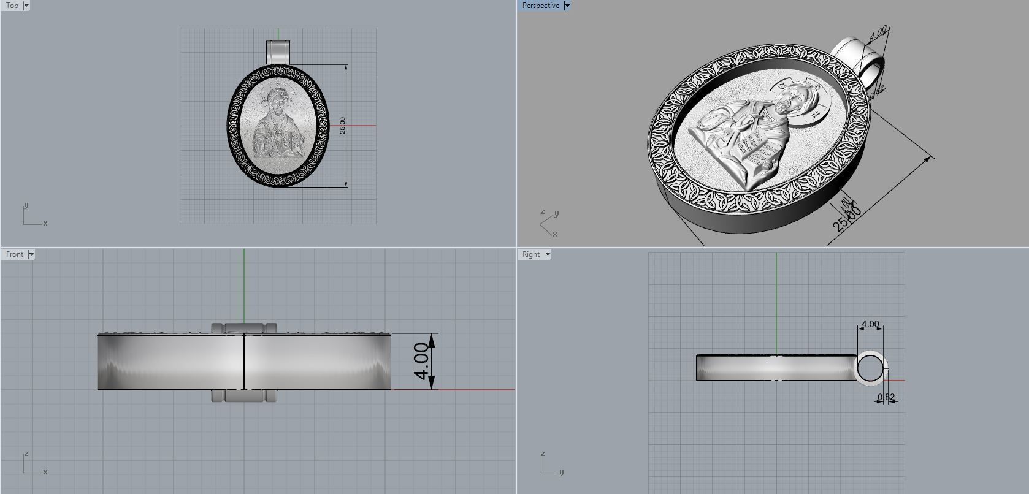Select the 25.00 dimension in Perspective viewport

point(847,219)
